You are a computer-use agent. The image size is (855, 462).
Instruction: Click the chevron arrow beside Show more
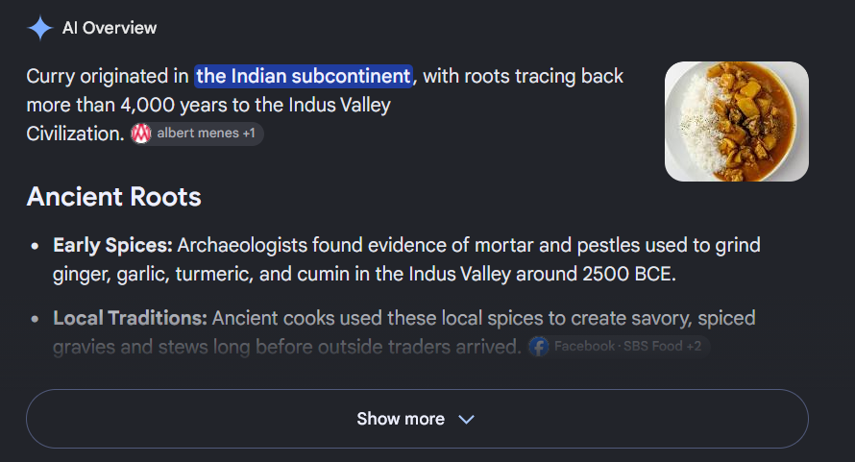[466, 419]
